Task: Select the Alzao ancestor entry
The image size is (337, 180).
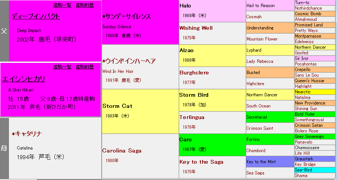Action: pos(187,50)
